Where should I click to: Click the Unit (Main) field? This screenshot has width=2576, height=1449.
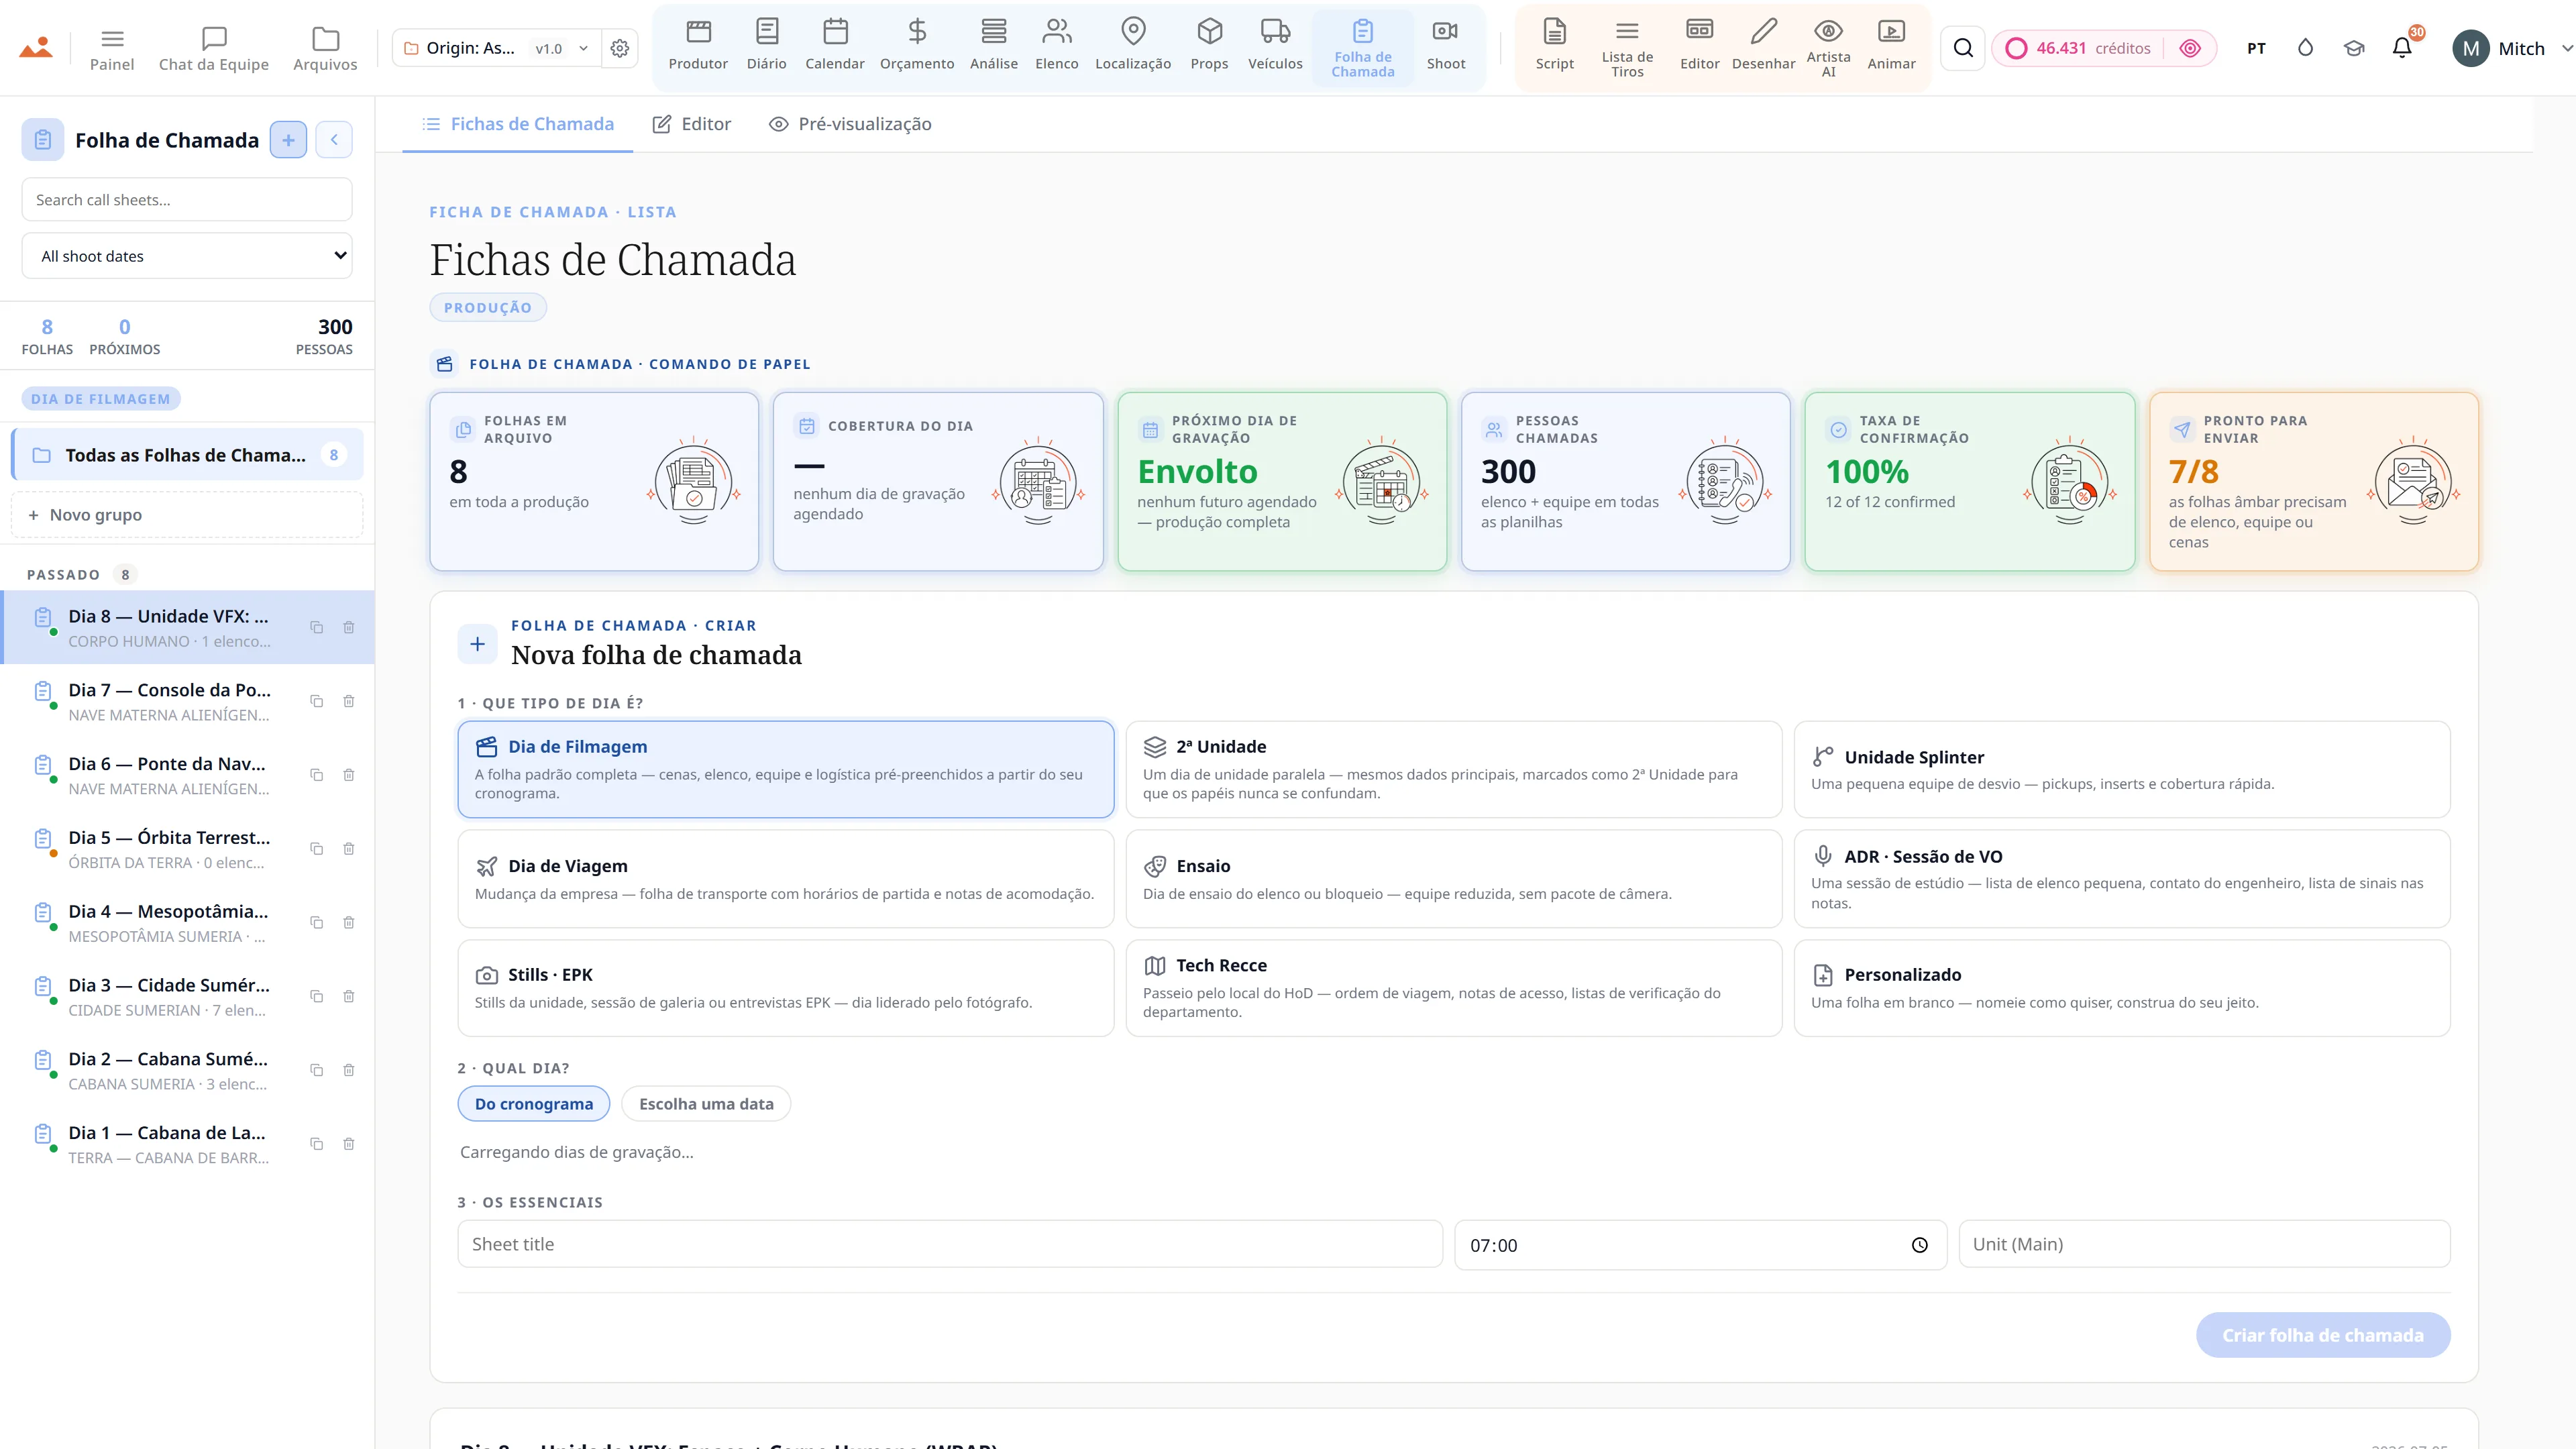point(2204,1244)
